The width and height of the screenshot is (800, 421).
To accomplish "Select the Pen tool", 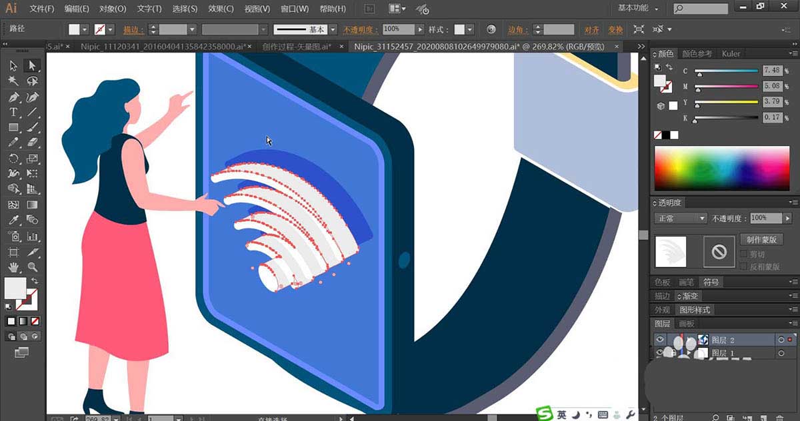I will pyautogui.click(x=13, y=97).
